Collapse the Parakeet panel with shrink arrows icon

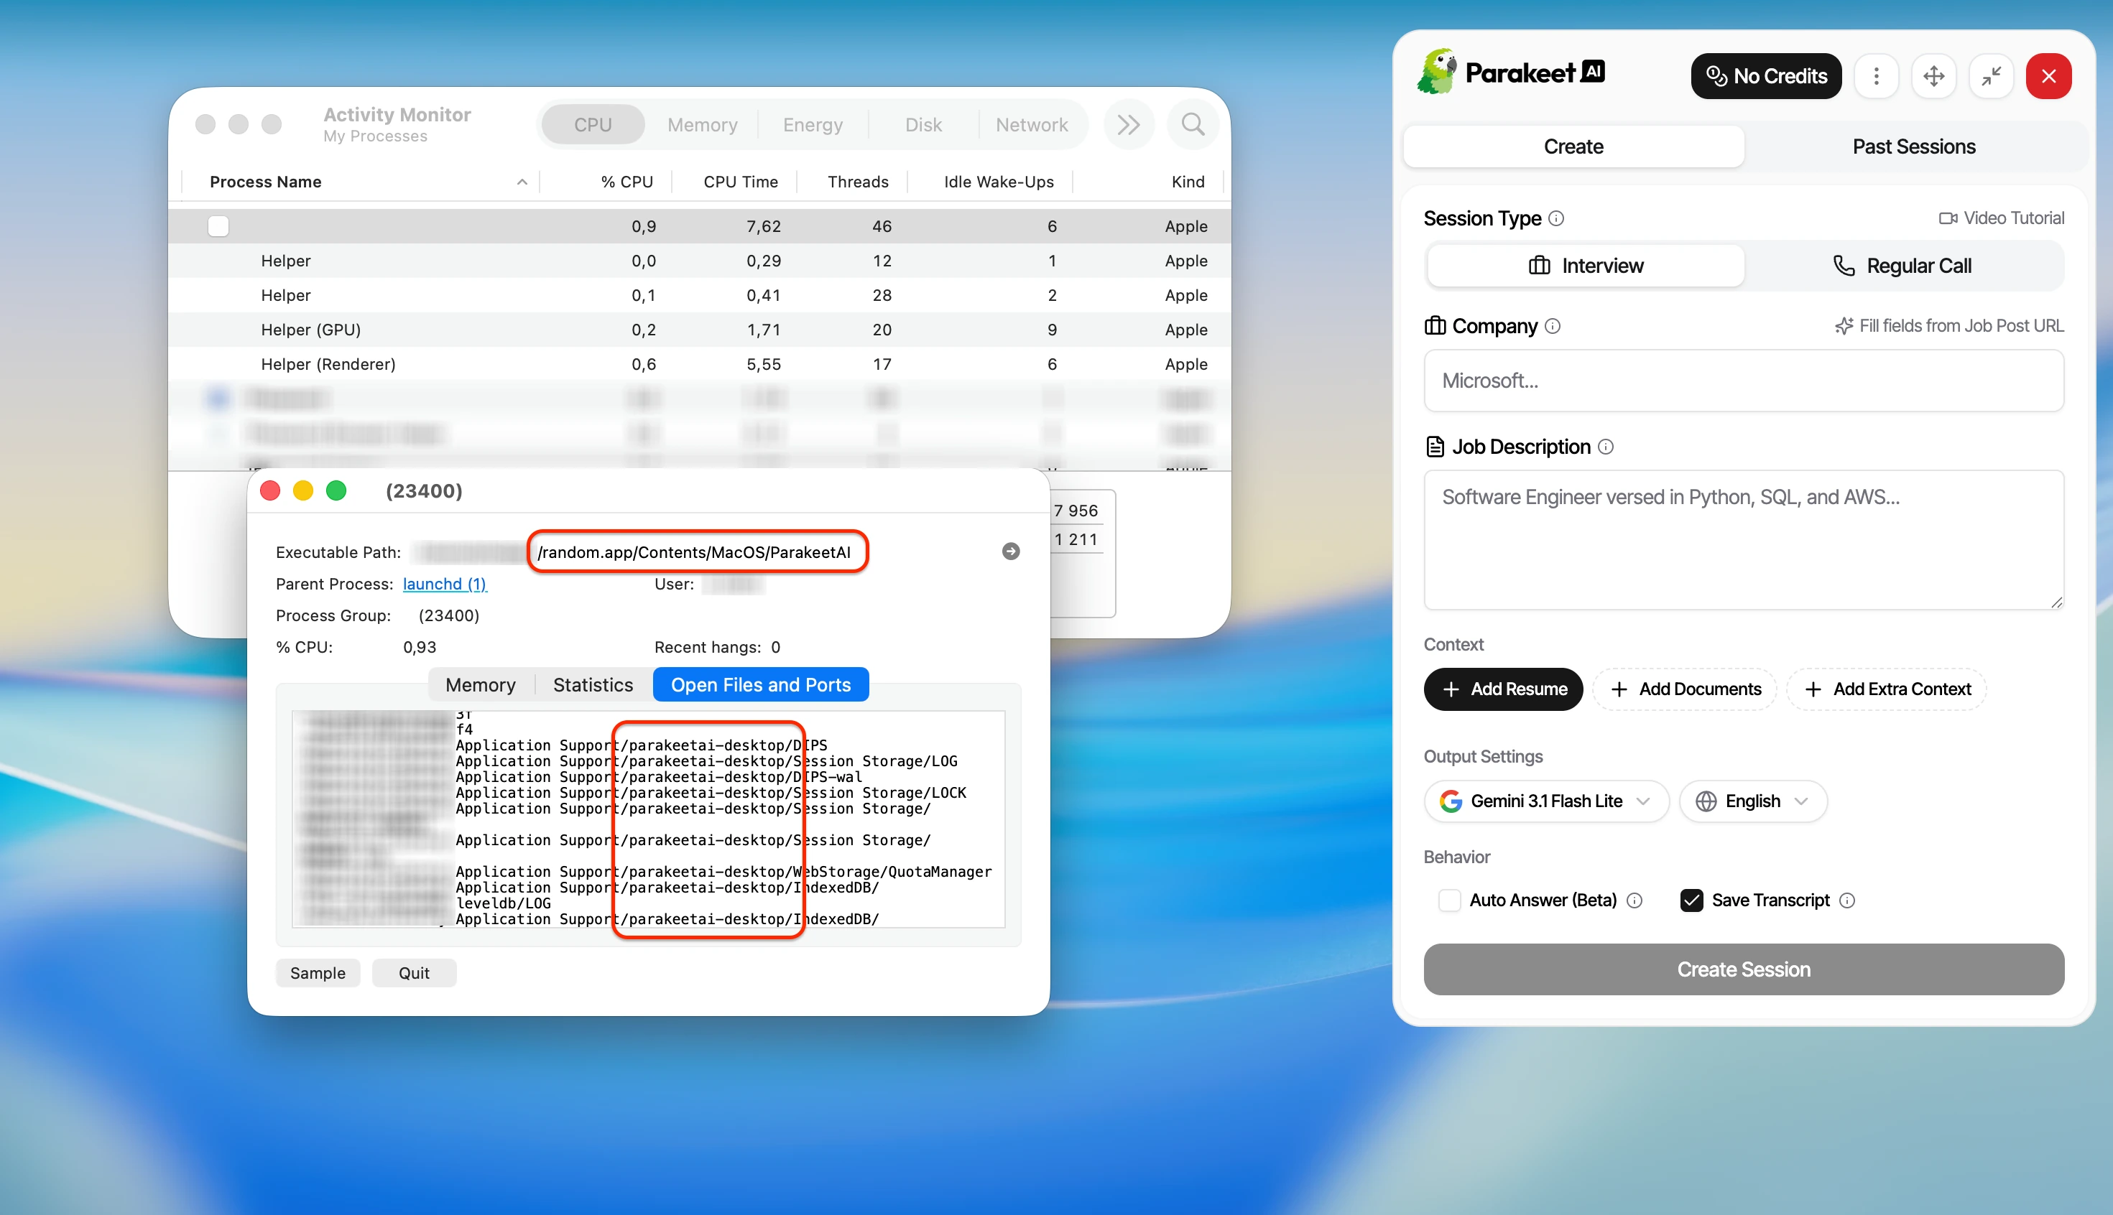pos(1991,76)
